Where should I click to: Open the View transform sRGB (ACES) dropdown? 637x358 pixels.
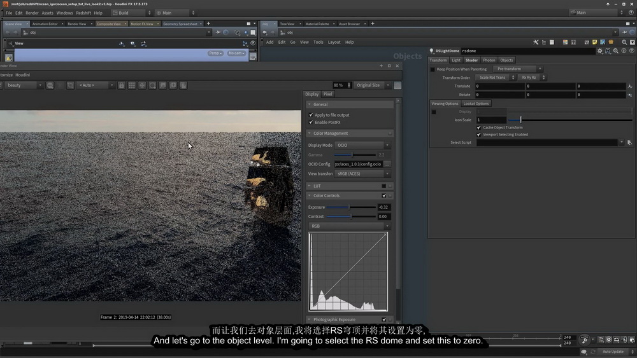[x=362, y=174]
